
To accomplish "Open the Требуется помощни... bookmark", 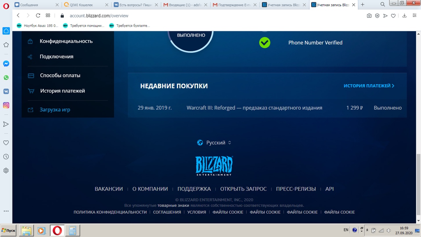I will [84, 25].
